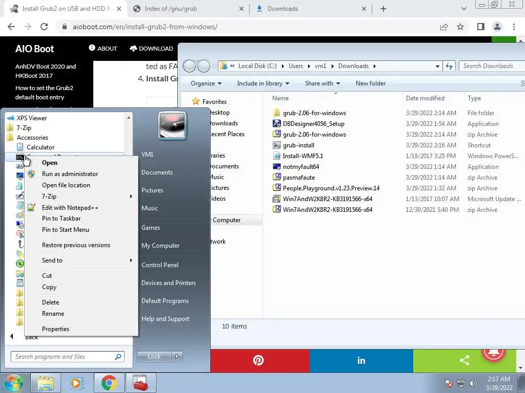The width and height of the screenshot is (525, 393).
Task: Open Control Panel from Start menu
Action: (x=160, y=265)
